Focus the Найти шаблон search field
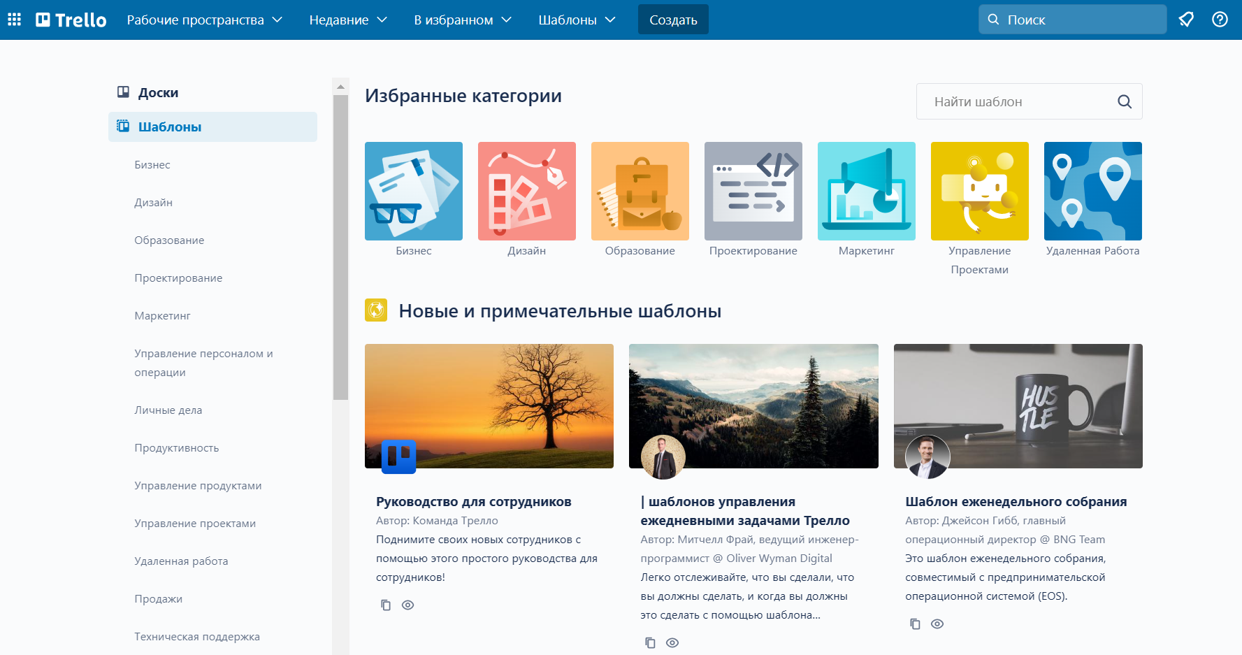1242x655 pixels. click(x=1029, y=101)
